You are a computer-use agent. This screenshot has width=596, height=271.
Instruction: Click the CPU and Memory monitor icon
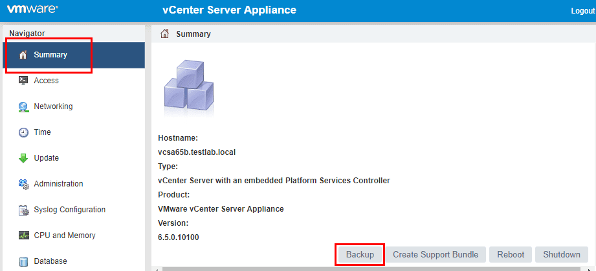click(x=23, y=236)
